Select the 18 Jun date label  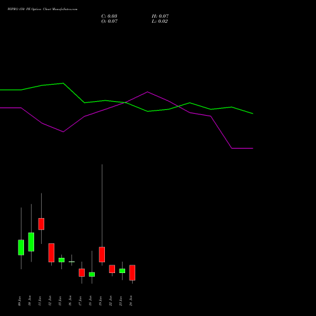tap(90, 301)
